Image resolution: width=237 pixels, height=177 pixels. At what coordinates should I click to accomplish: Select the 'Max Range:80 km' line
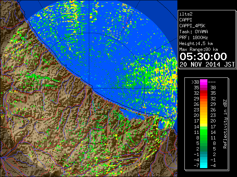coord(198,49)
